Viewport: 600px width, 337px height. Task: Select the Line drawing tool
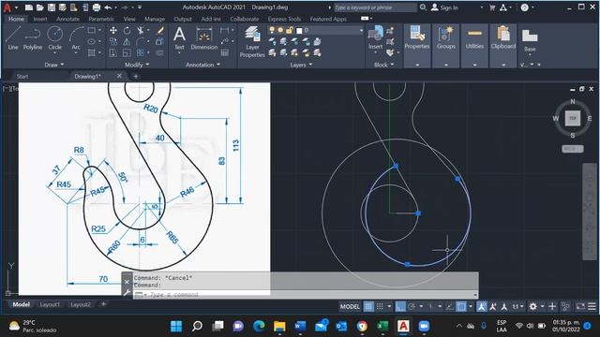(x=12, y=37)
